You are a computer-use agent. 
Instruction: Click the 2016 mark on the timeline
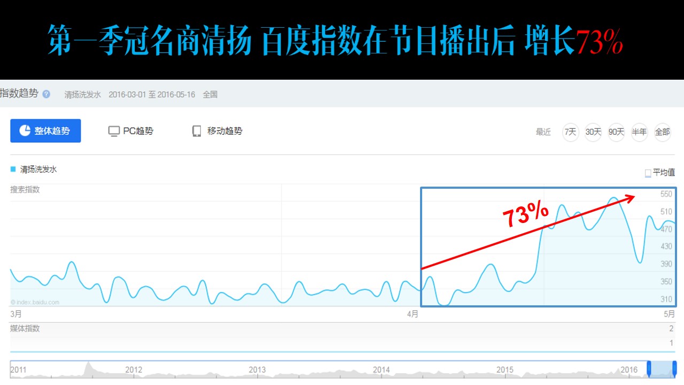click(629, 370)
